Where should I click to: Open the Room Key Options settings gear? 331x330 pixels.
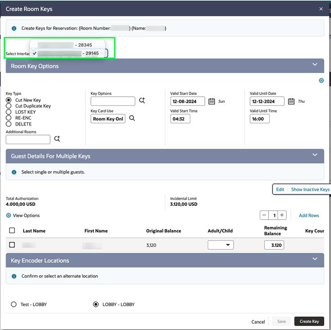pyautogui.click(x=321, y=80)
